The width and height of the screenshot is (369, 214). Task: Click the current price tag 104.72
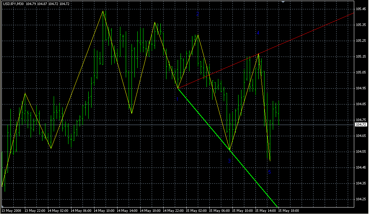point(361,125)
